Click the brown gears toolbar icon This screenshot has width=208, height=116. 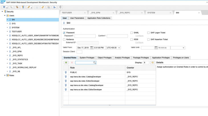pyautogui.click(x=17, y=7)
